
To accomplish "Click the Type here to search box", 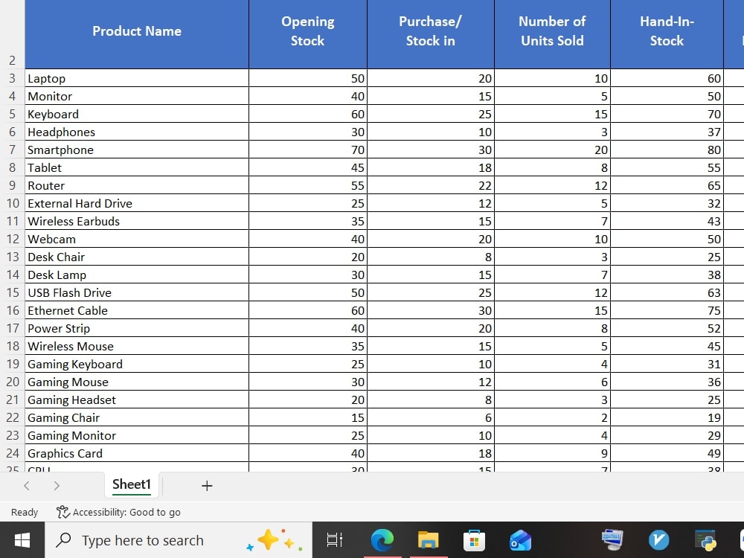I will (x=179, y=540).
